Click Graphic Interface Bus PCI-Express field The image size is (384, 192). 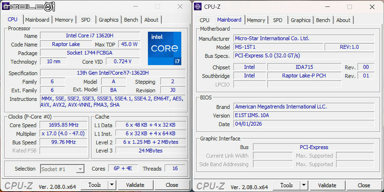pos(313,147)
